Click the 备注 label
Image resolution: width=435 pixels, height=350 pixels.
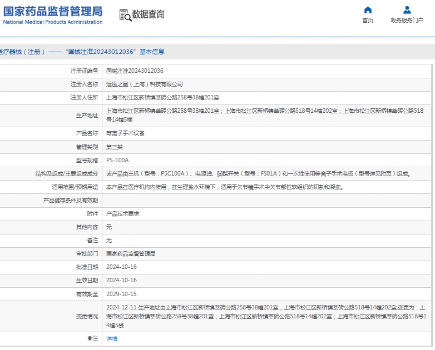click(93, 240)
